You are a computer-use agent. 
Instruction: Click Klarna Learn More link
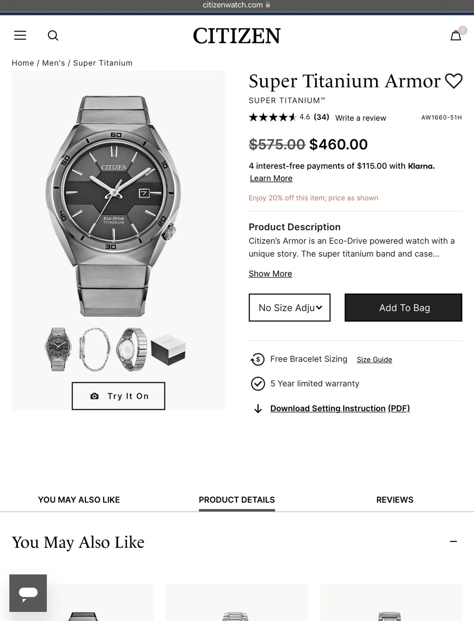coord(271,178)
